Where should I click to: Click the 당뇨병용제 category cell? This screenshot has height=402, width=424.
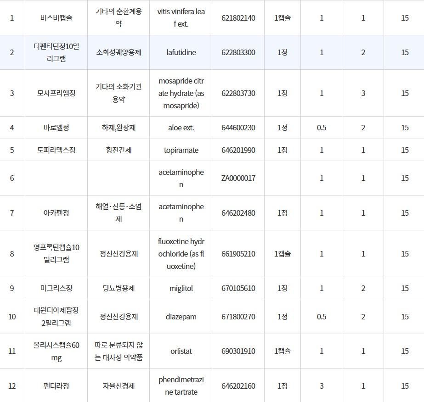(x=119, y=288)
